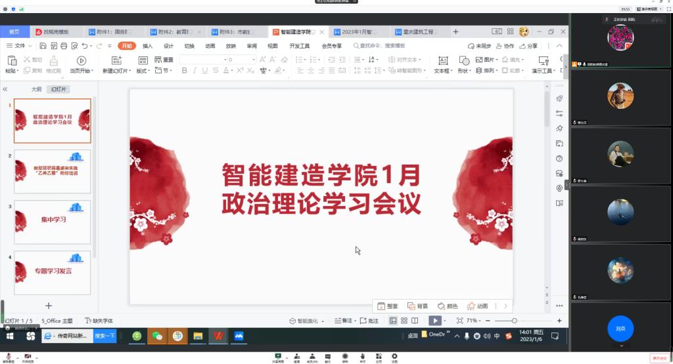The height and width of the screenshot is (364, 673).
Task: Switch to the 动画 (Animation) ribbon tab
Action: (x=210, y=46)
